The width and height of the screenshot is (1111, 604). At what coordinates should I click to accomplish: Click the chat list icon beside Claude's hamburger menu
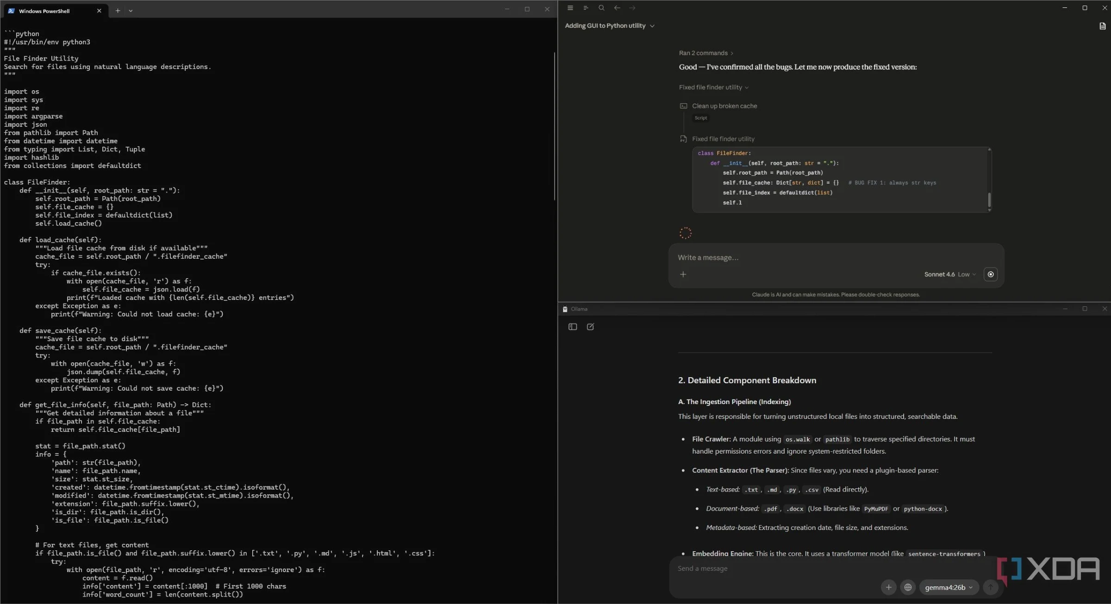[x=586, y=8]
